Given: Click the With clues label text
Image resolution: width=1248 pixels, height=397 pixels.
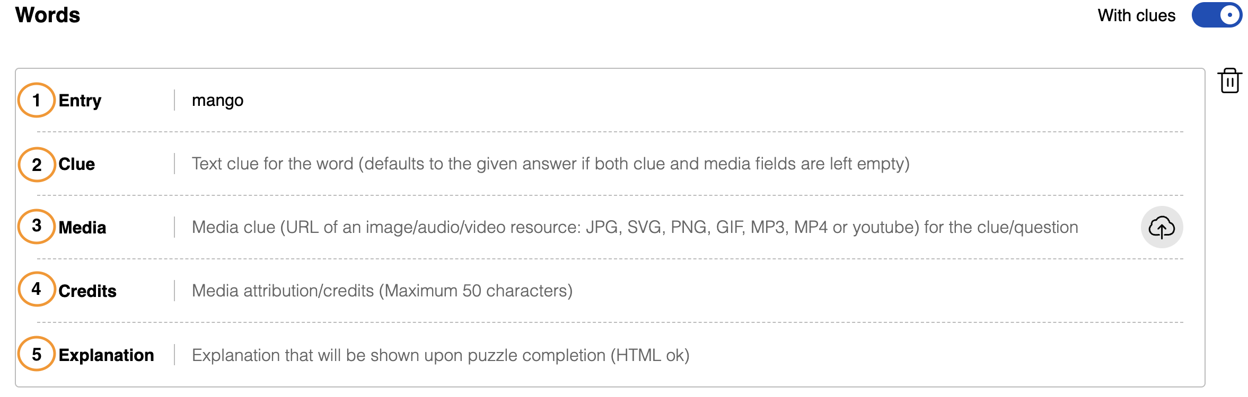Looking at the screenshot, I should click(x=1136, y=15).
